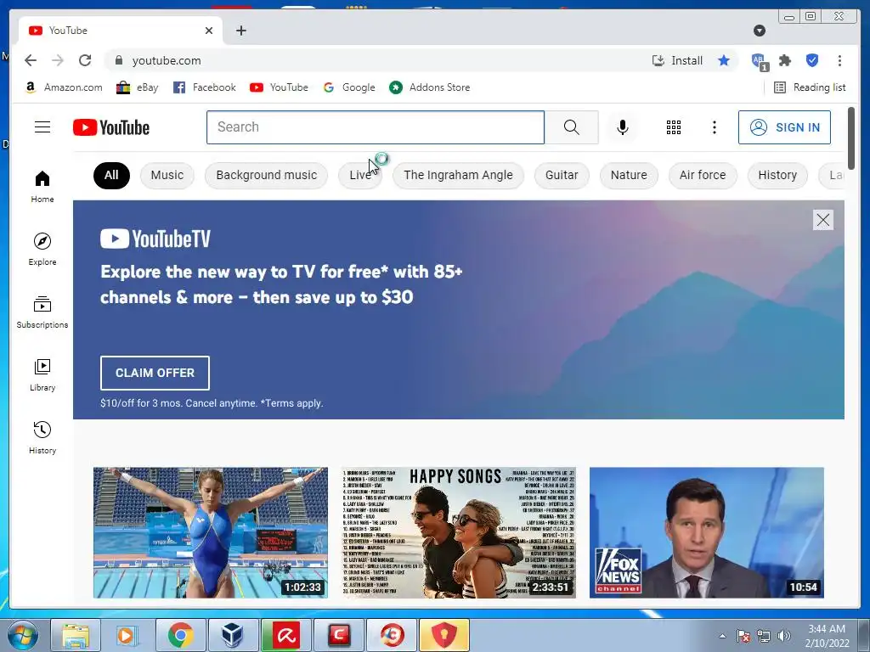Click the Install app button
This screenshot has height=652, width=870.
[677, 60]
